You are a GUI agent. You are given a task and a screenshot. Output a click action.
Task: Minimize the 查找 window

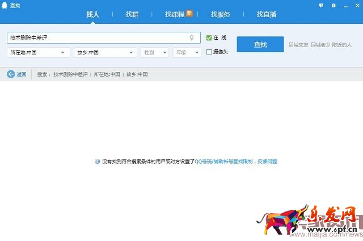(345, 6)
